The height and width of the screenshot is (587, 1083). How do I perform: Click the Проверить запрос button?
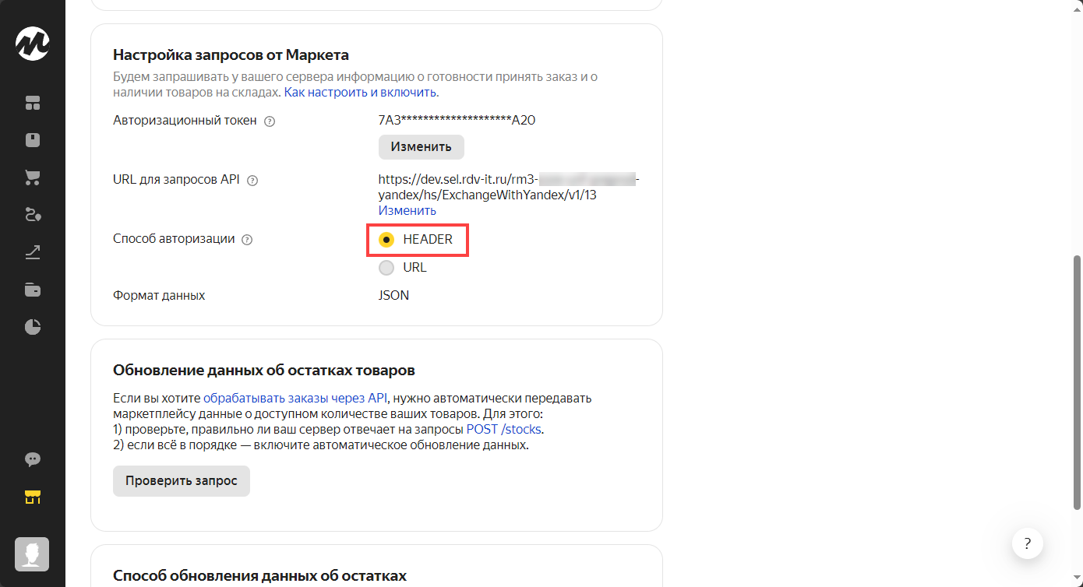(x=181, y=481)
